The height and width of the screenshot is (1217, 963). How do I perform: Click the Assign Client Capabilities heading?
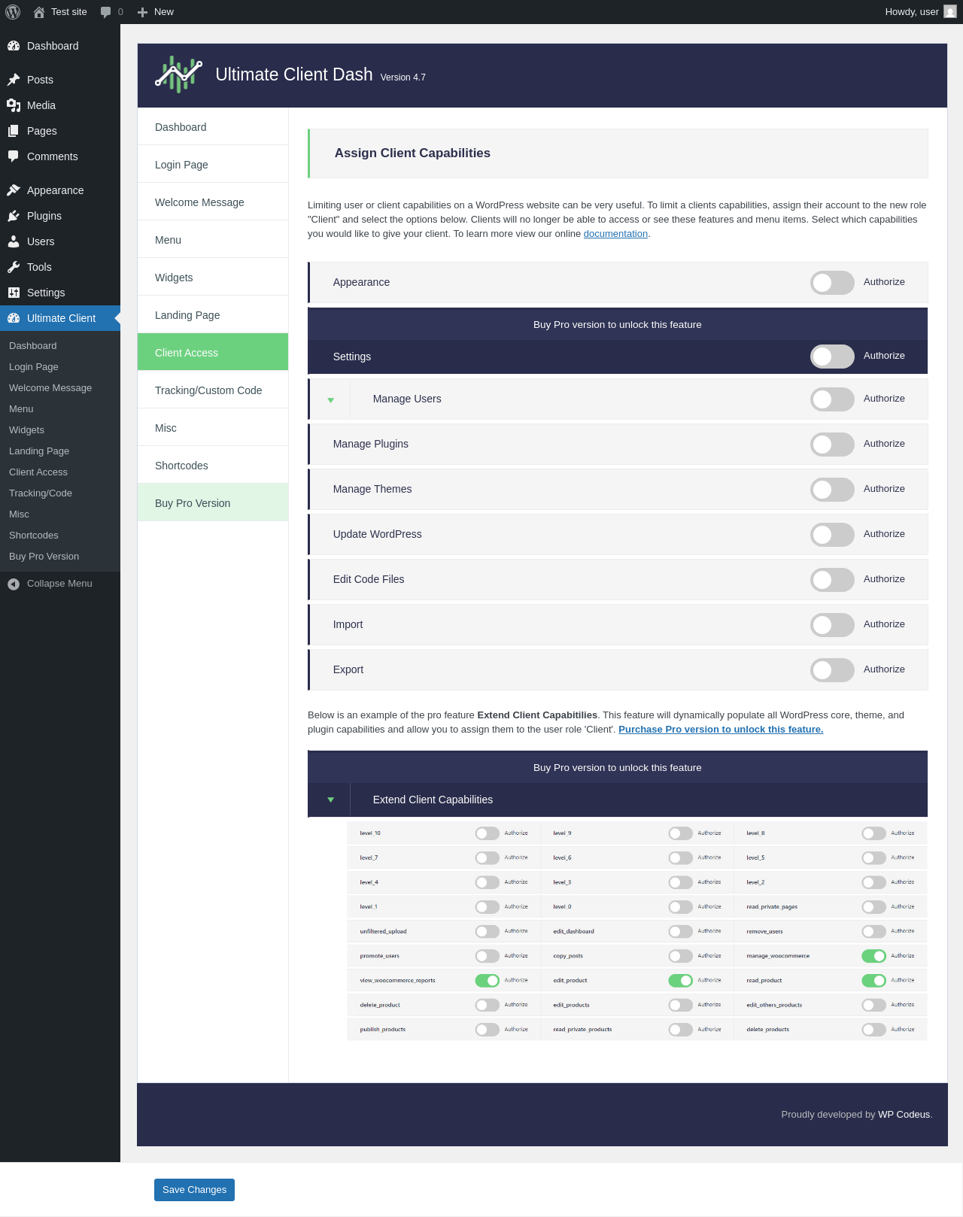[x=412, y=153]
